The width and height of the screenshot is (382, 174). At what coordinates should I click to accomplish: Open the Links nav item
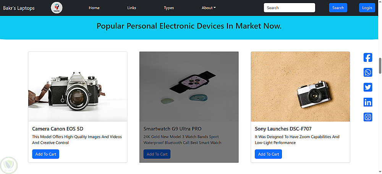click(131, 8)
